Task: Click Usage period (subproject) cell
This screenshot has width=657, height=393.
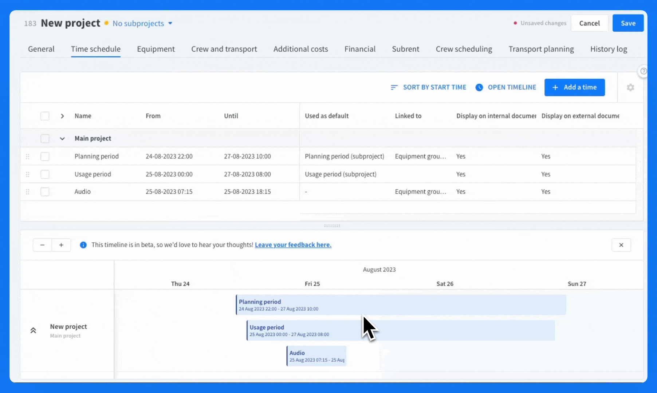Action: coord(341,174)
